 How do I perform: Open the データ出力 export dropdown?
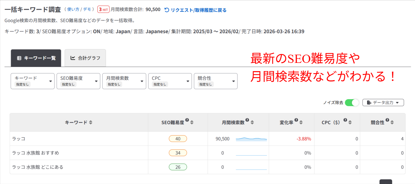[383, 103]
